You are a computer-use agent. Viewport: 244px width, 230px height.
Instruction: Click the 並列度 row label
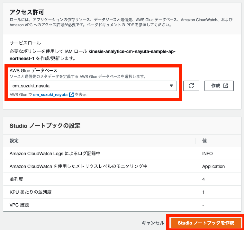pyautogui.click(x=16, y=179)
